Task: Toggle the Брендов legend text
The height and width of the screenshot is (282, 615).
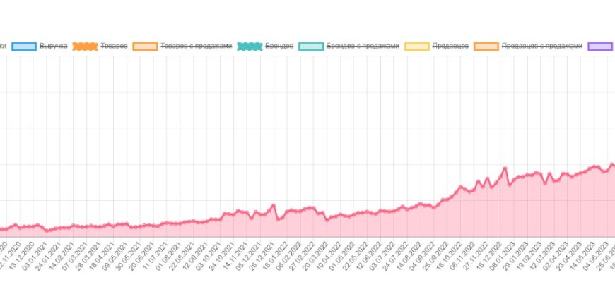Action: coord(279,46)
